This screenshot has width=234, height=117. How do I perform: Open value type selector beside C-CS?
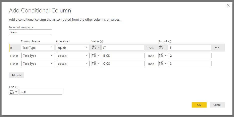pyautogui.click(x=96, y=63)
